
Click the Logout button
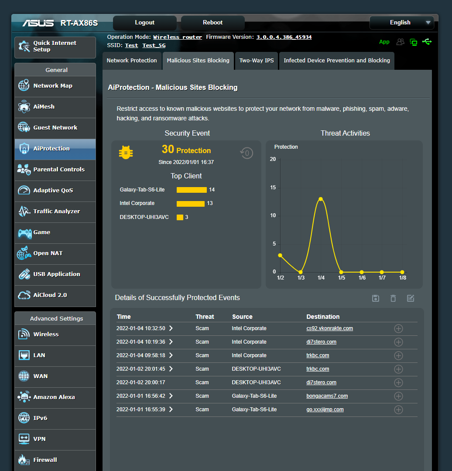pos(144,23)
